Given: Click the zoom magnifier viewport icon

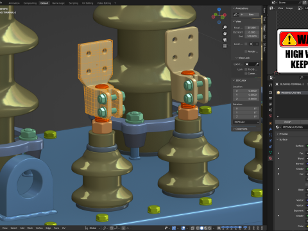Looking at the screenshot, I should coord(225,27).
